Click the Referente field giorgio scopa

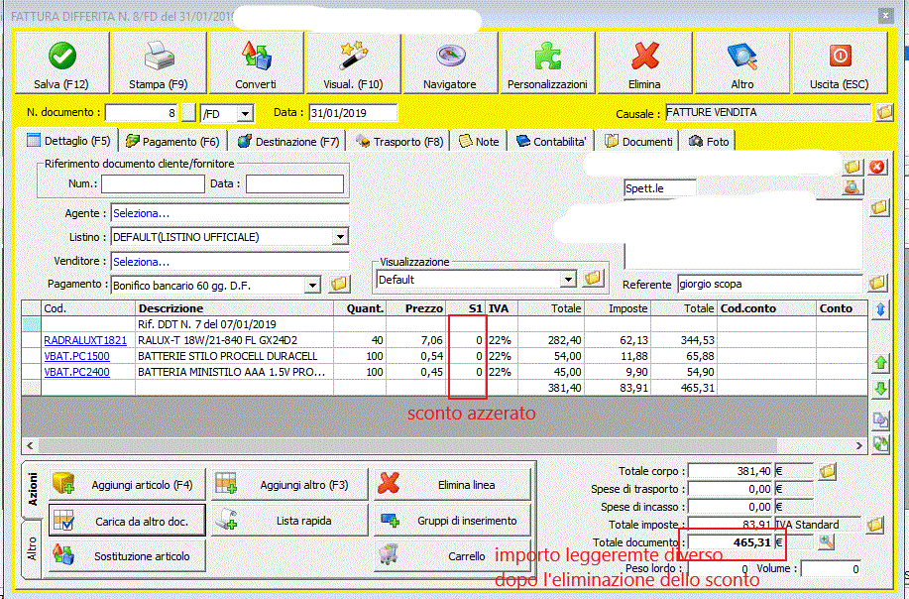point(770,284)
